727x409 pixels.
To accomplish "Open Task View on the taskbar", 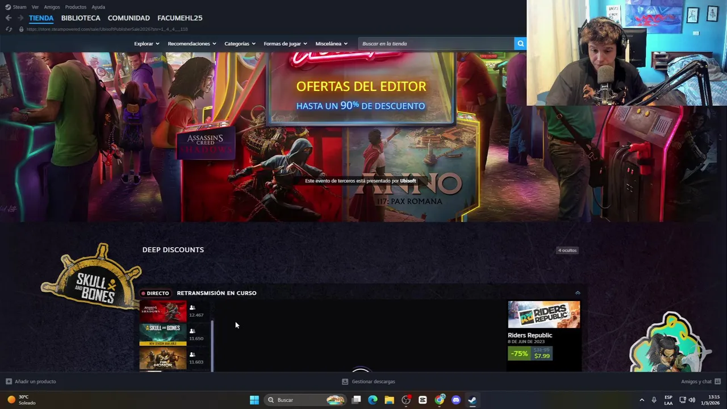I will click(x=356, y=400).
